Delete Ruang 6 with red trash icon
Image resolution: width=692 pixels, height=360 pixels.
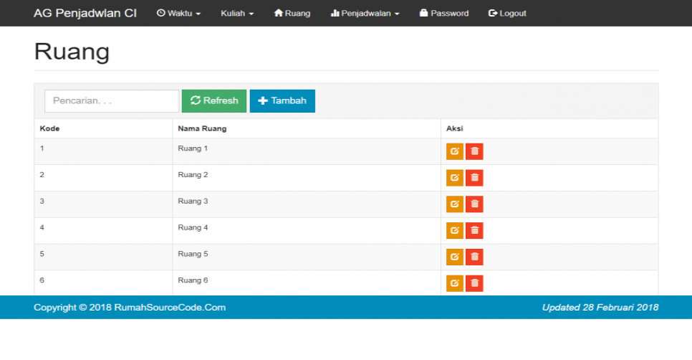click(474, 283)
